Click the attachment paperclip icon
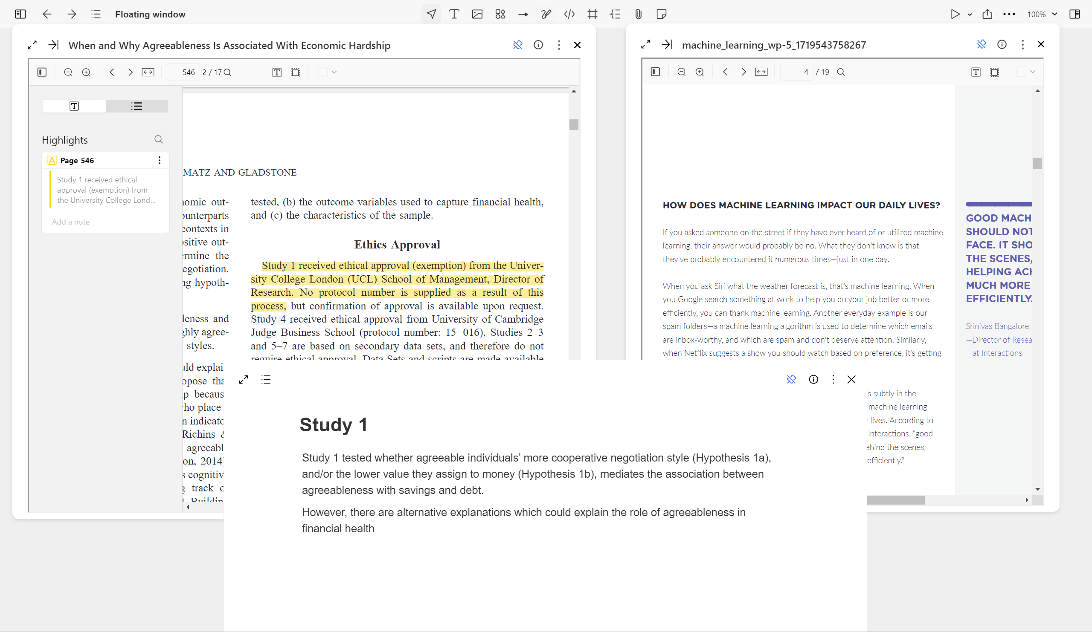1092x632 pixels. click(638, 14)
